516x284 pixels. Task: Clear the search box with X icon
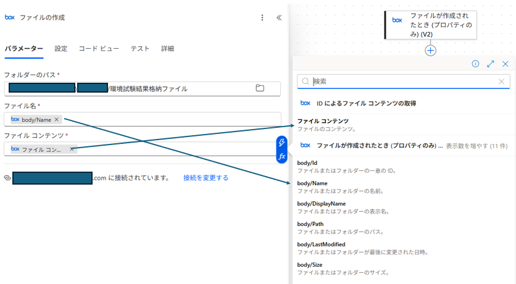click(x=501, y=81)
